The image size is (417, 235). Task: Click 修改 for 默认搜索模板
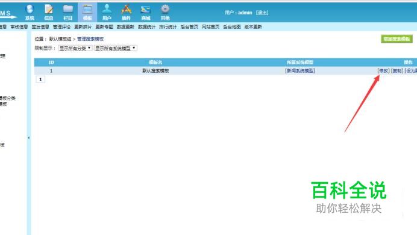(383, 71)
